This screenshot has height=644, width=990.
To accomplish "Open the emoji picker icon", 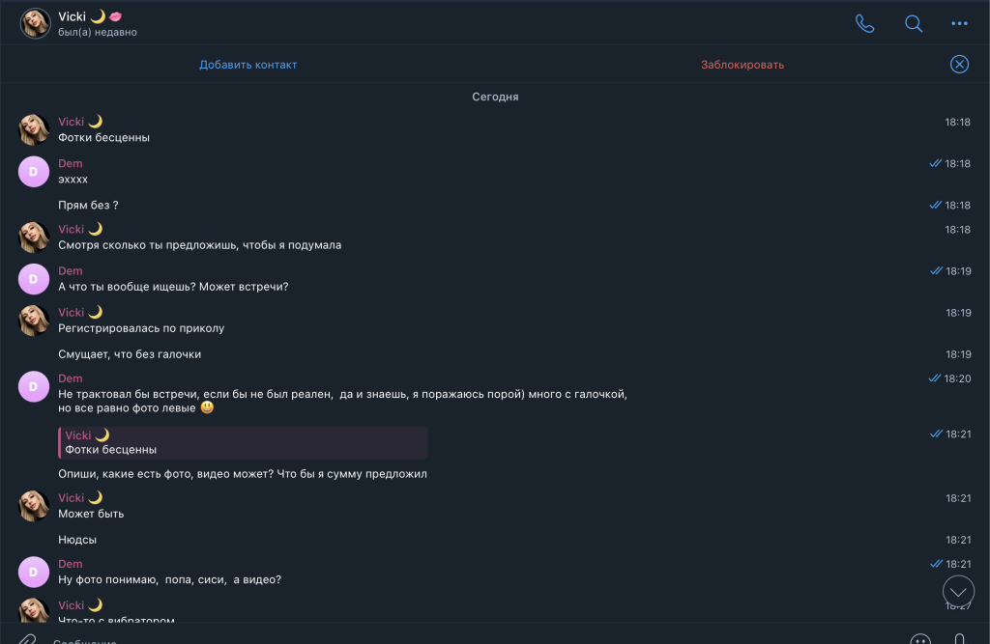I will click(x=919, y=638).
